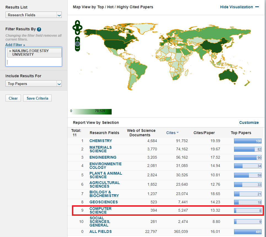Click the Add Filter link

click(15, 45)
